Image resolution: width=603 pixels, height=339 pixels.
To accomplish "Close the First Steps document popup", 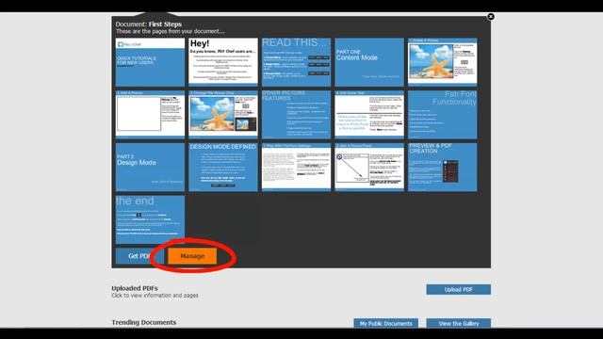I will [x=491, y=17].
